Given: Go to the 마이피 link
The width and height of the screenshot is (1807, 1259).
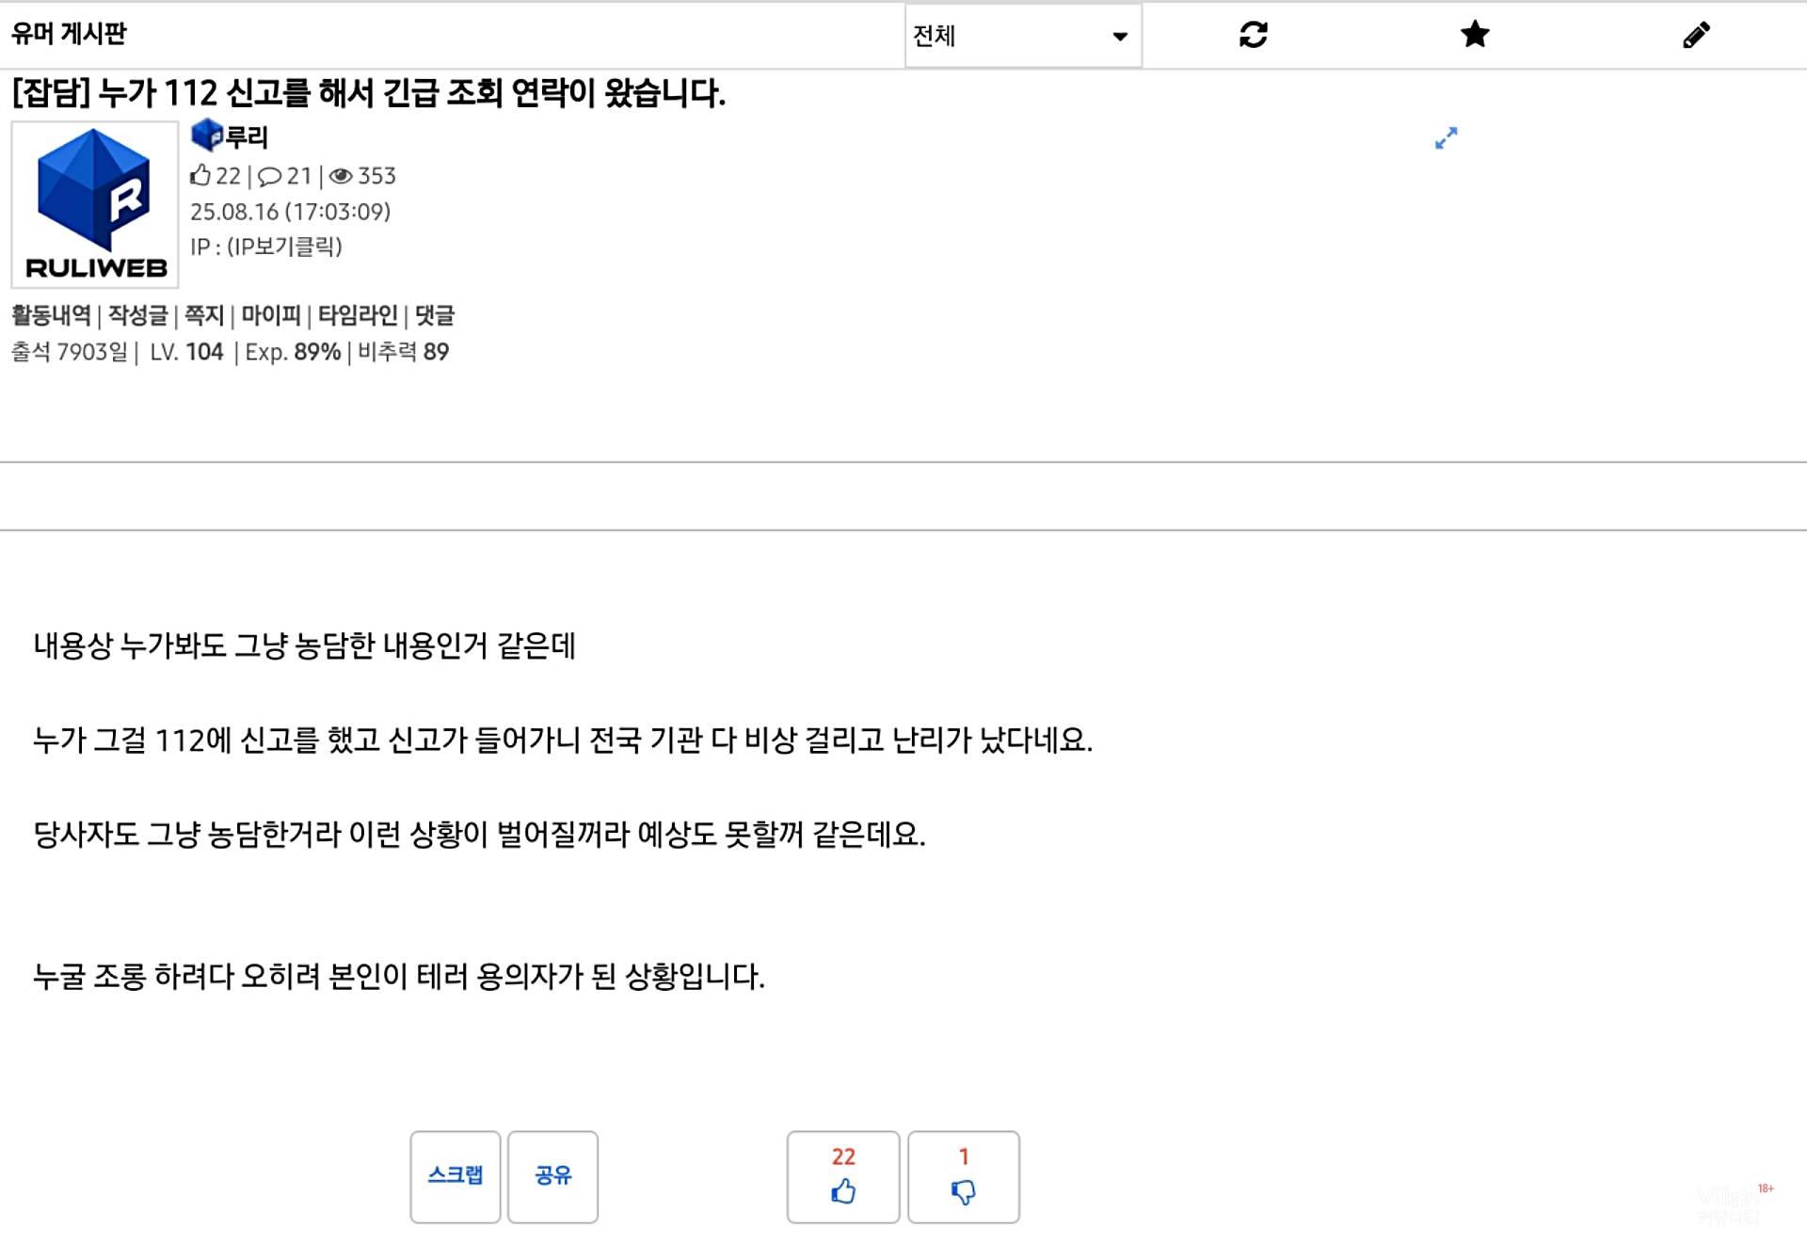Looking at the screenshot, I should pyautogui.click(x=271, y=315).
